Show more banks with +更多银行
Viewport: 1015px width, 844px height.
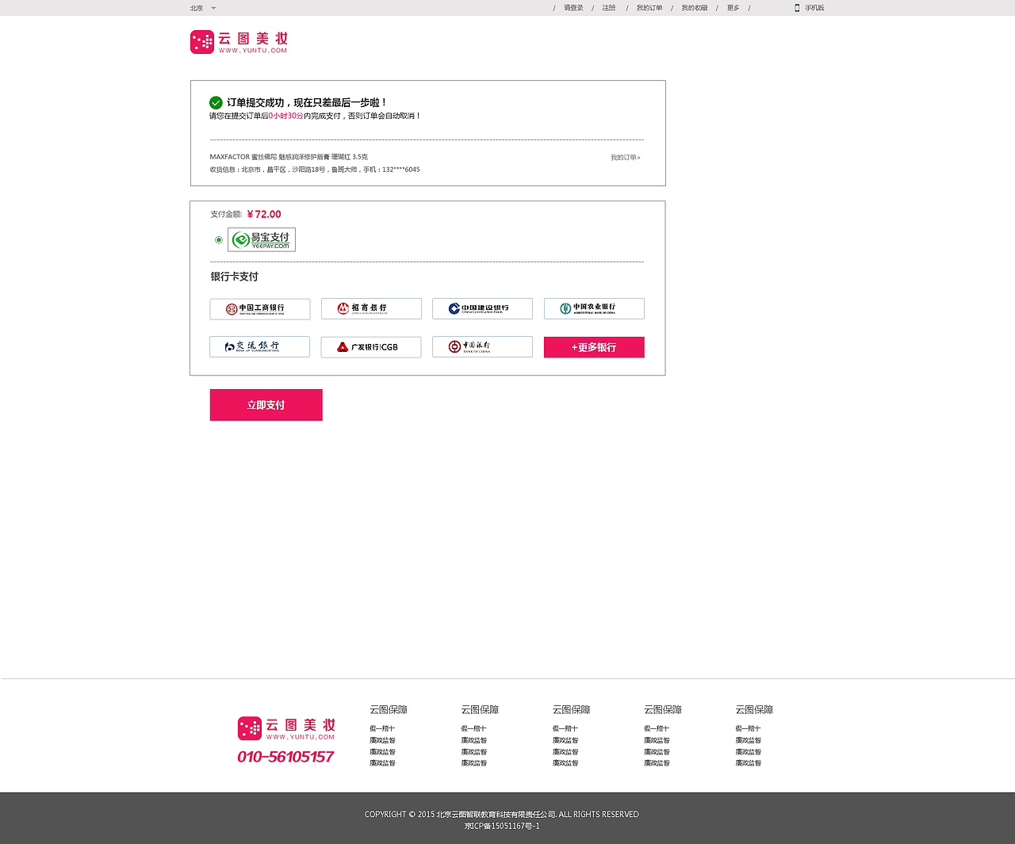click(594, 347)
